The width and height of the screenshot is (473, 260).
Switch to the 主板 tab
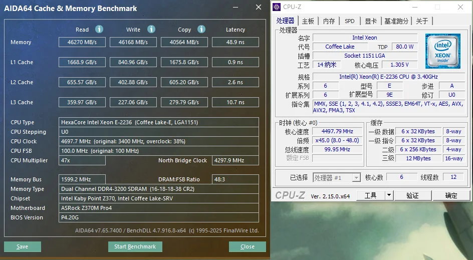click(308, 21)
